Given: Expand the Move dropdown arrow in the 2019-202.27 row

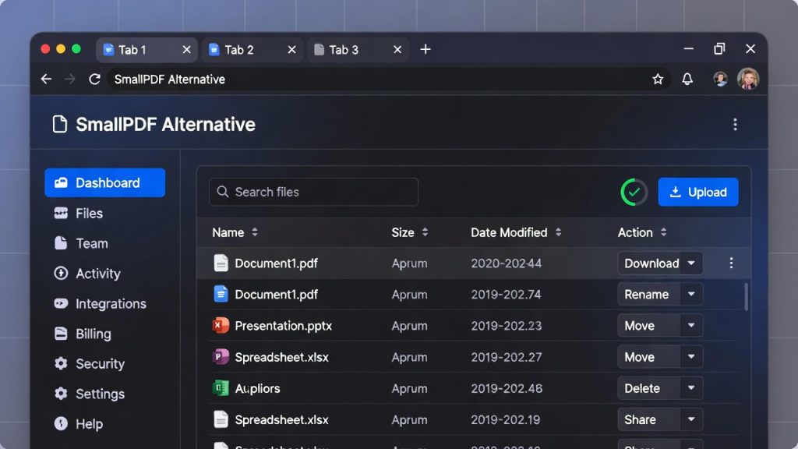Looking at the screenshot, I should point(691,357).
